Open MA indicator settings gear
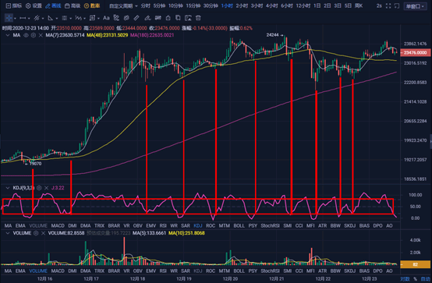 (34, 35)
